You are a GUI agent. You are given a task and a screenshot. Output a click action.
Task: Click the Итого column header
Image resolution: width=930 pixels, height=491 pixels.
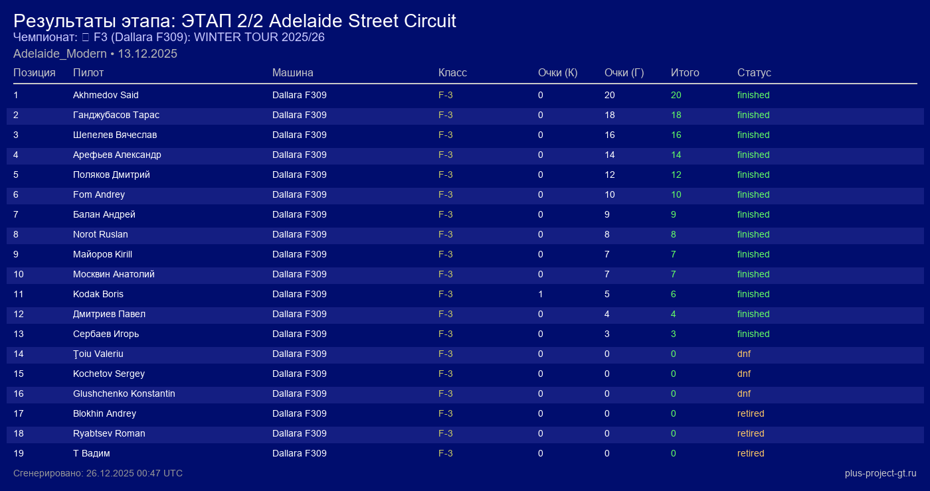point(685,73)
